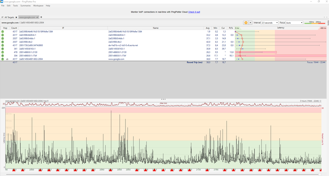Click hop 8 red packet loss bar
This screenshot has width=329, height=176.
pyautogui.click(x=281, y=56)
